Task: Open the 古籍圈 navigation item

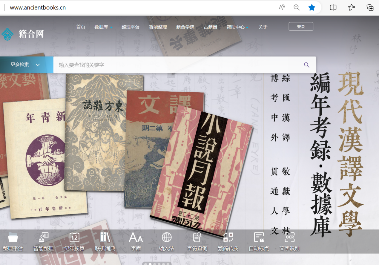Action: (210, 27)
